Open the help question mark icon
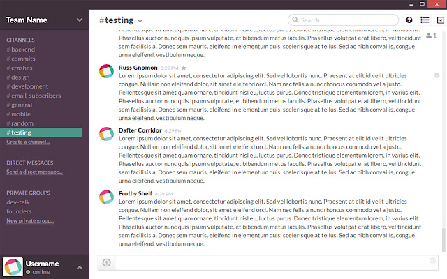Viewport: 447px width, 279px height. coord(409,20)
